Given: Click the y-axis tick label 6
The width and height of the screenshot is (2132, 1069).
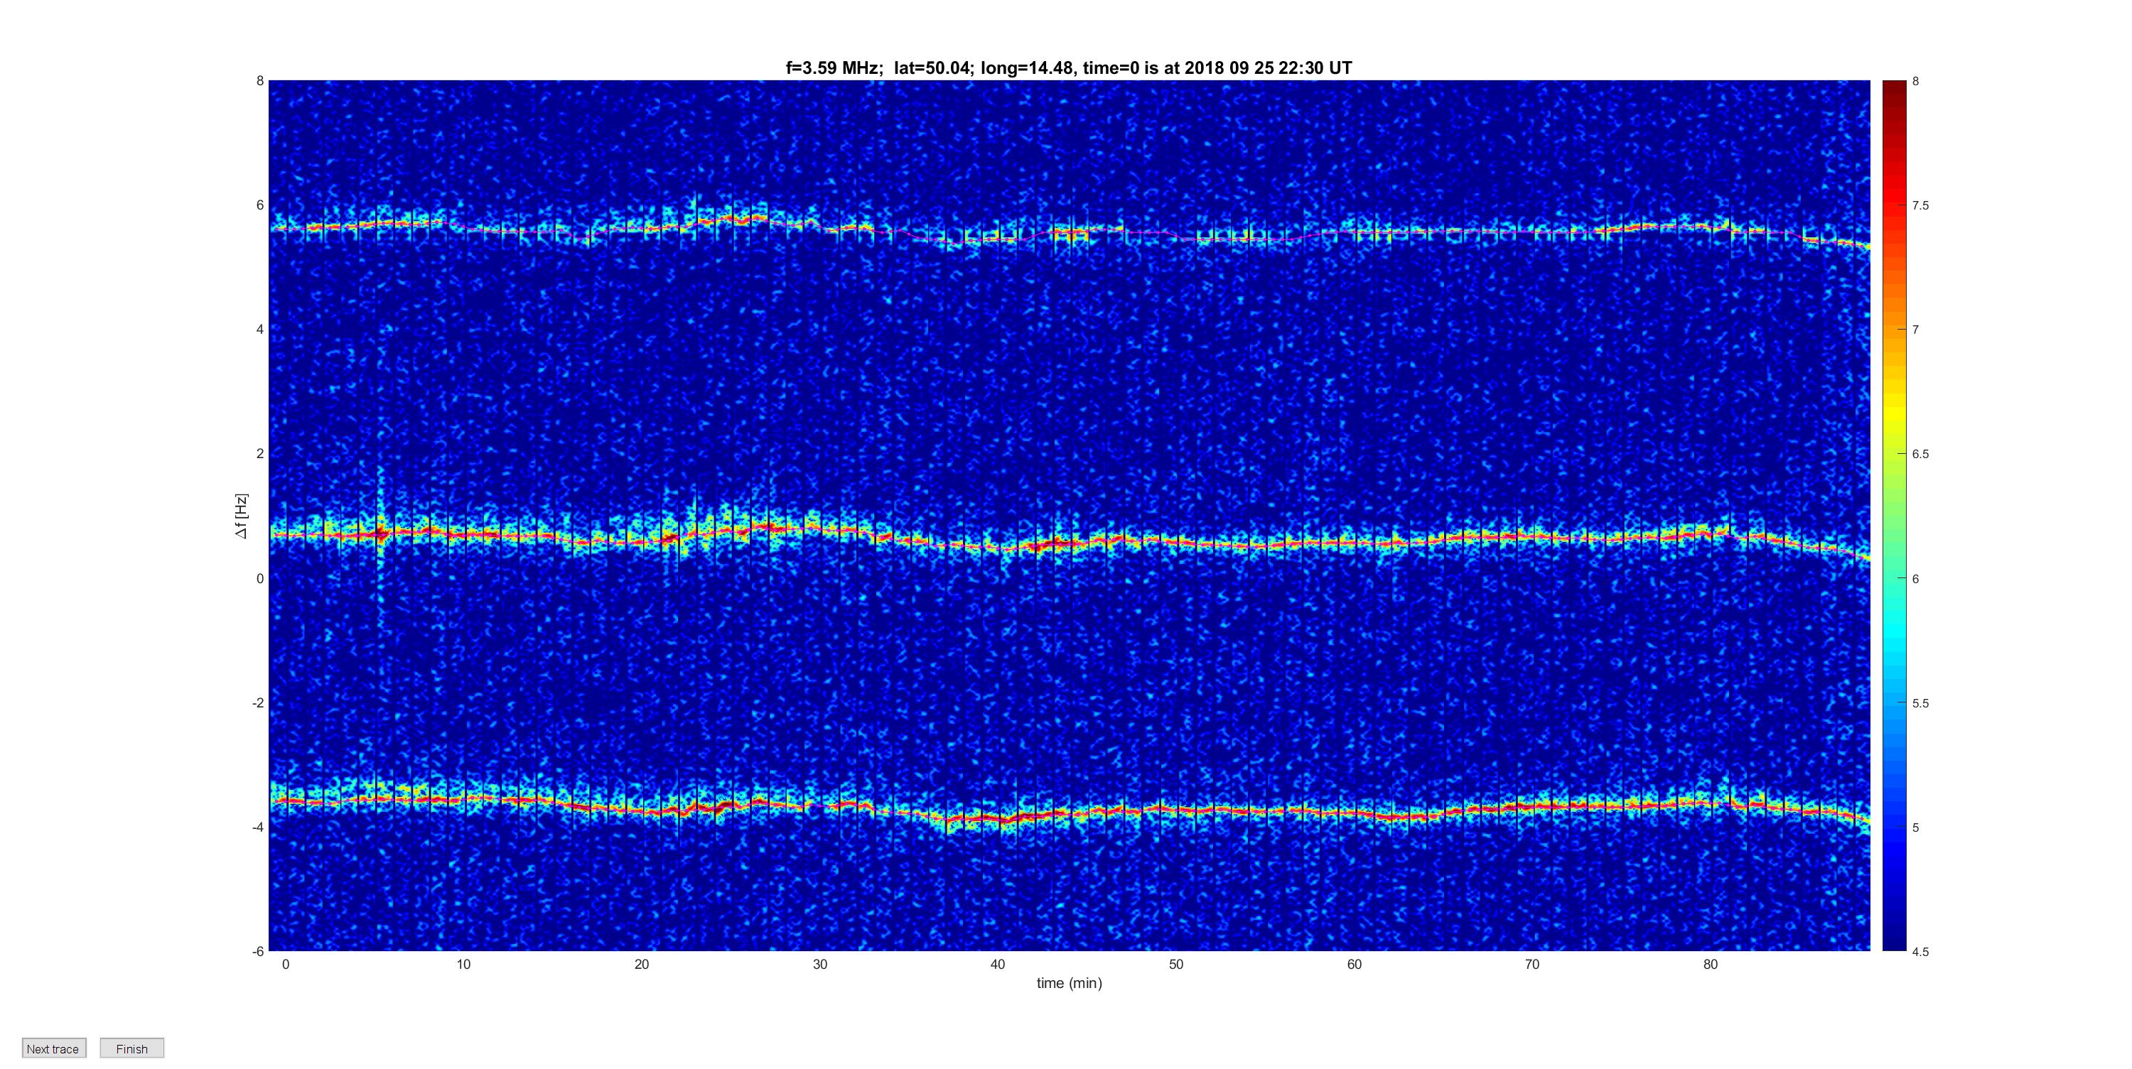Looking at the screenshot, I should [260, 205].
